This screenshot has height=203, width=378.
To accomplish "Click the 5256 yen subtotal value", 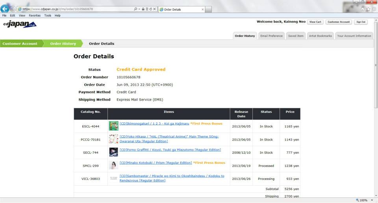I will point(292,189).
